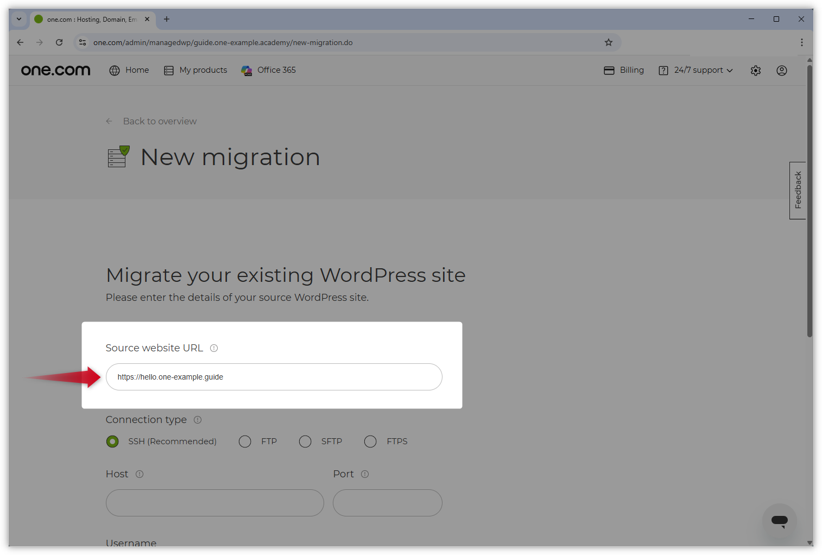Screen dimensions: 822x555
Task: Click the 'Please enter the details' text
Action: 237,298
